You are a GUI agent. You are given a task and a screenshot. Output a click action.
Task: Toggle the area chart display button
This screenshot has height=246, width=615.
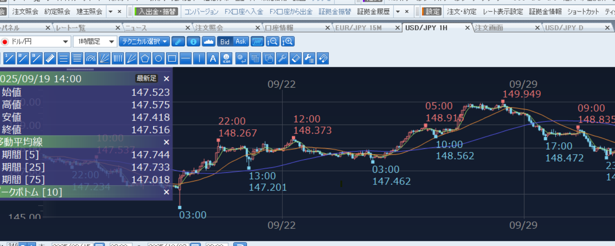point(209,42)
